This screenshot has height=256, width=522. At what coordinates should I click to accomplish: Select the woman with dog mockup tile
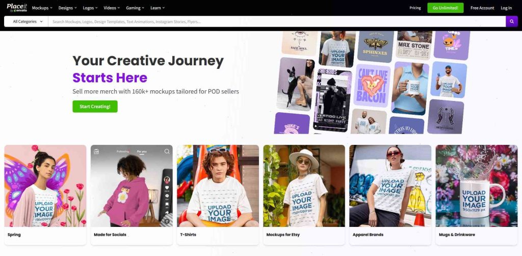(x=295, y=84)
